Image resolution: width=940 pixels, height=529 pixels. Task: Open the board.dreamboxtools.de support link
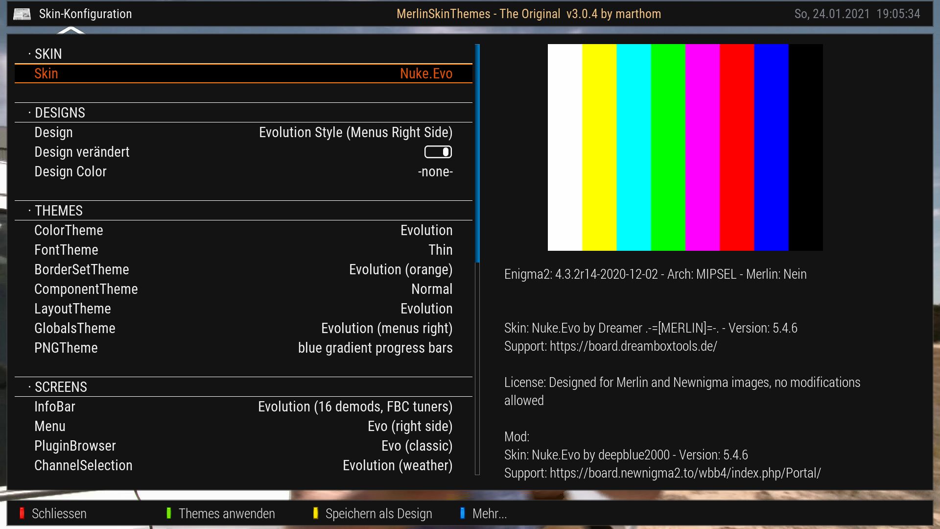[x=633, y=346]
